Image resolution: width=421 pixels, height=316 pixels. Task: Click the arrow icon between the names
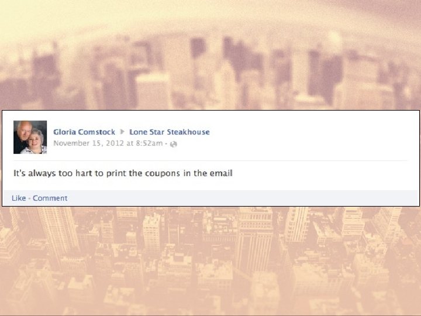click(x=122, y=132)
